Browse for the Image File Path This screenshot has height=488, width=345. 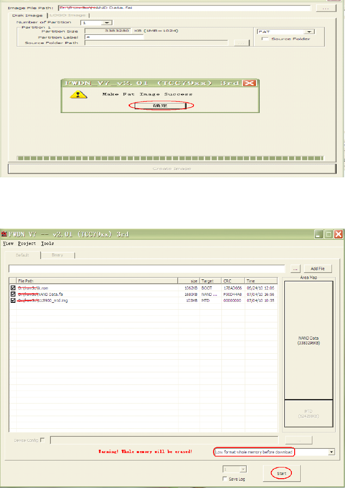(x=326, y=8)
